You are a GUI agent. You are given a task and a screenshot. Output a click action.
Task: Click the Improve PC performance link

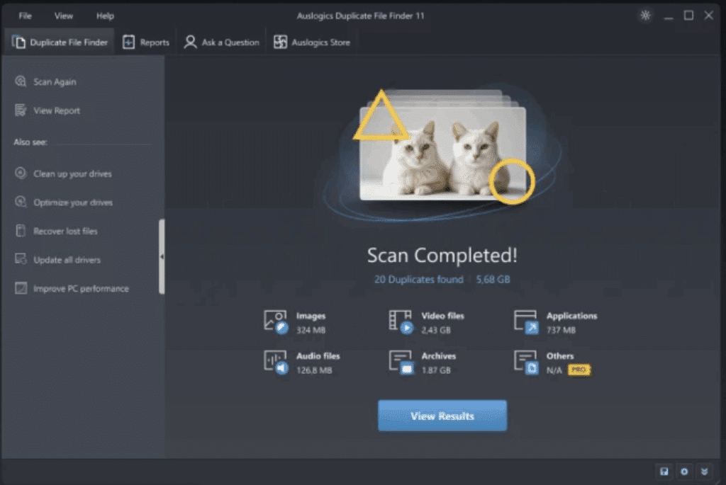coord(81,288)
